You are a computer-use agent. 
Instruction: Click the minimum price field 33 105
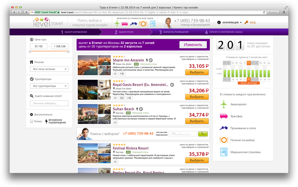38,46
